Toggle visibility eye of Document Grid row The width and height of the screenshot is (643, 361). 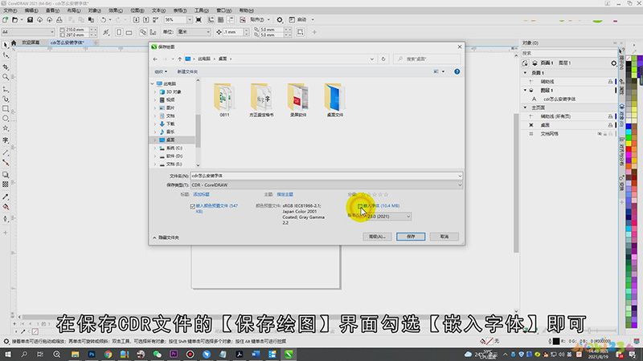tap(600, 134)
